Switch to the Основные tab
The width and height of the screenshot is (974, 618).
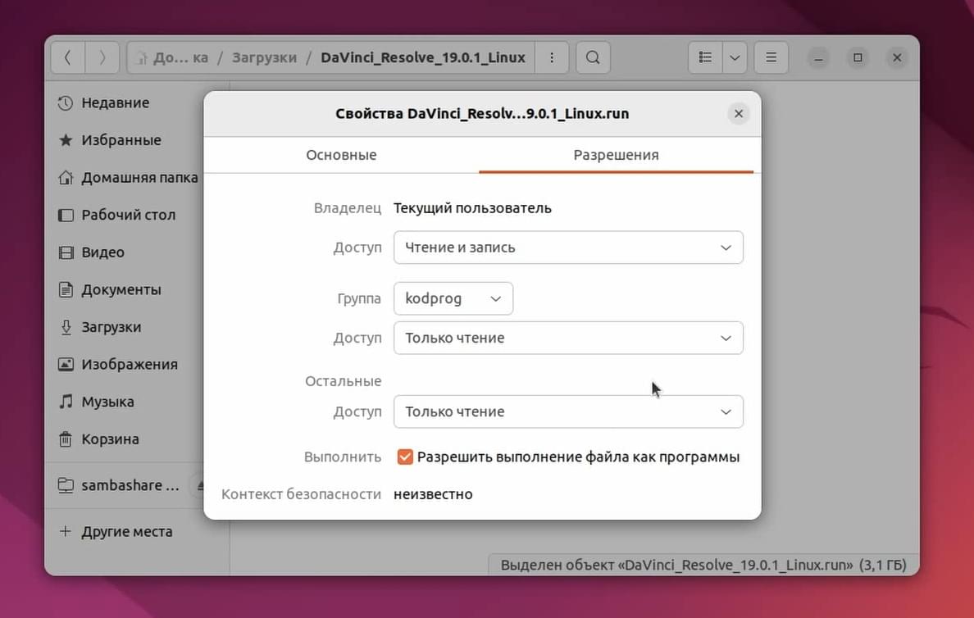click(x=341, y=155)
